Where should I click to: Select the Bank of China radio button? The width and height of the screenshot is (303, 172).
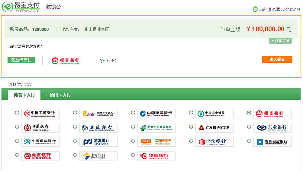pos(17,127)
